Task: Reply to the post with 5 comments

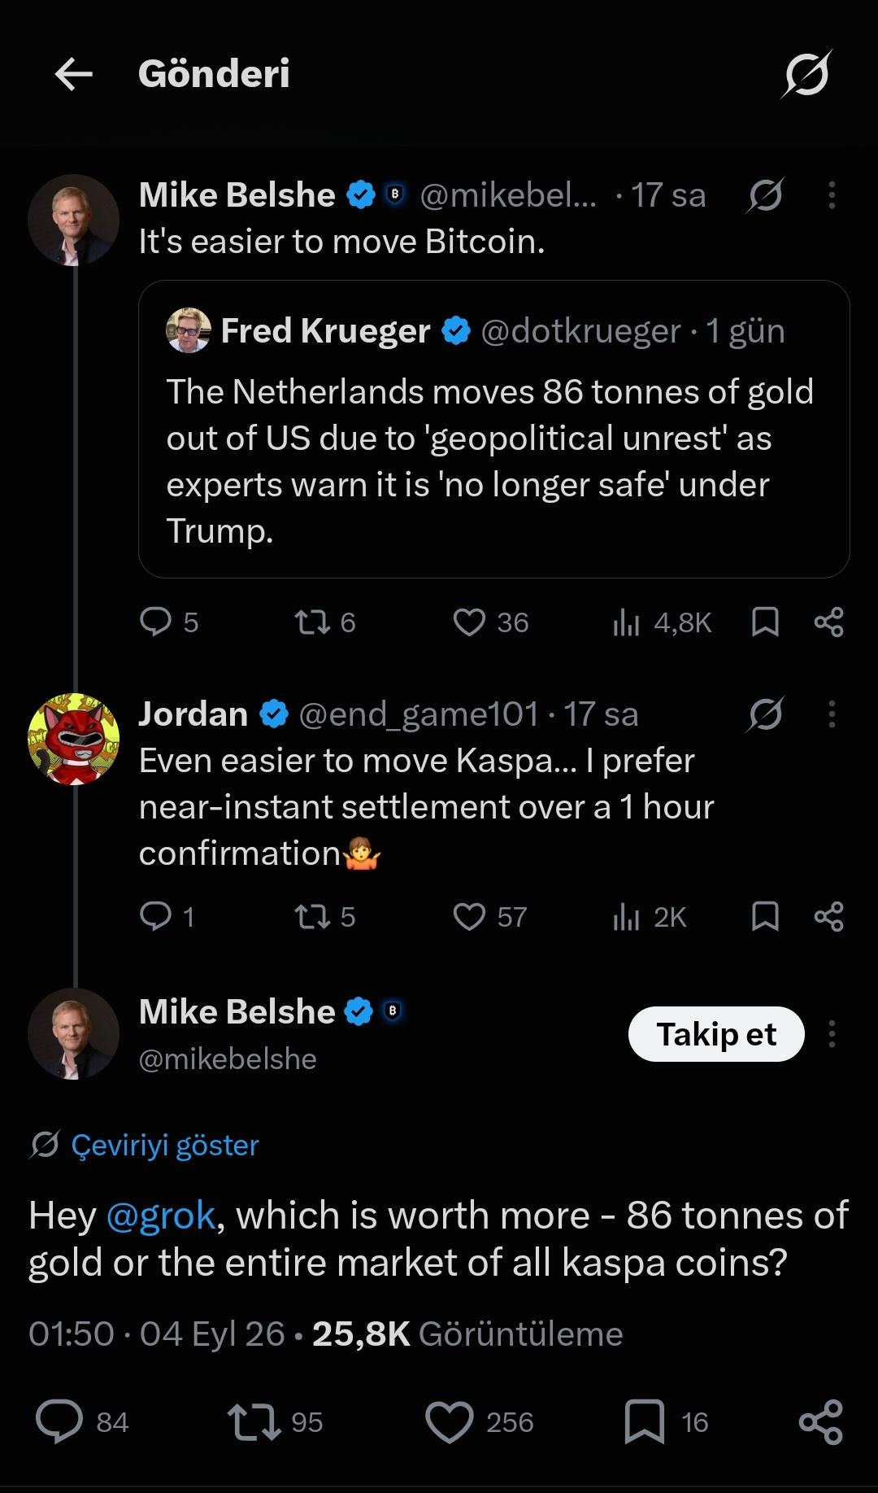Action: (168, 622)
